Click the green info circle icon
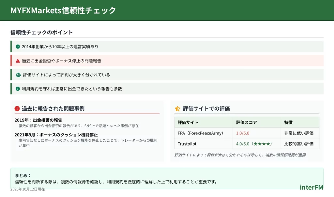Screen dimensions: 334x197 (x=18, y=89)
